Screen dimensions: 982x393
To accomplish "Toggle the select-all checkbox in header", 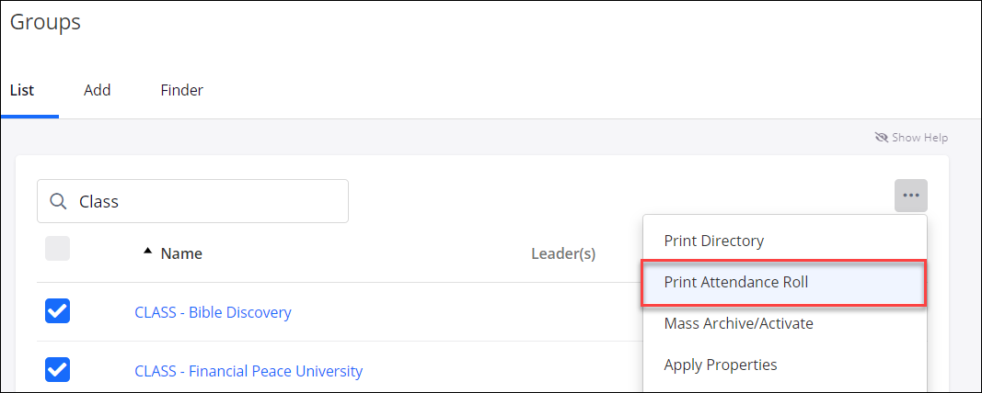I will pos(57,249).
